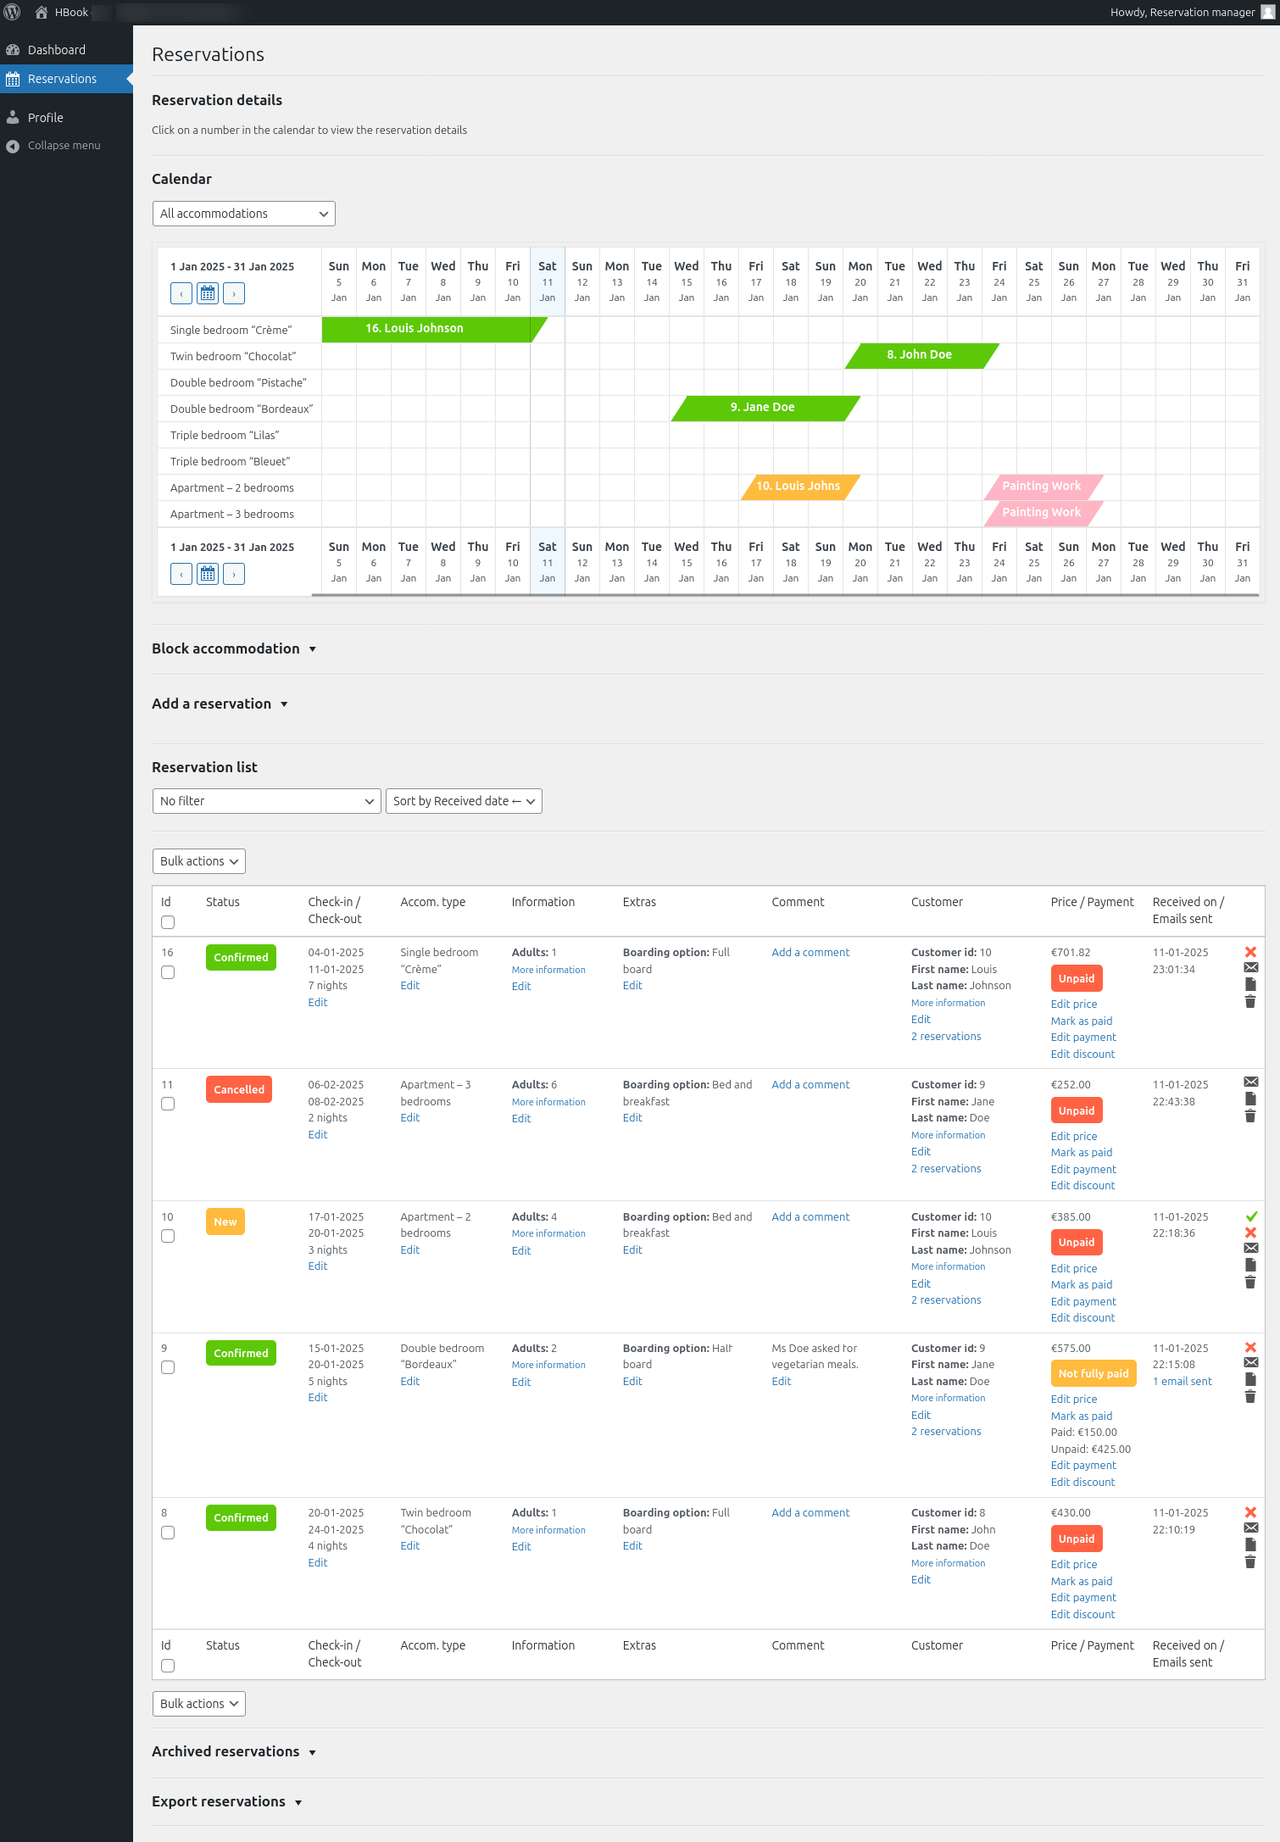Viewport: 1280px width, 1842px height.
Task: Click the previous month arrow in top calendar
Action: [181, 294]
